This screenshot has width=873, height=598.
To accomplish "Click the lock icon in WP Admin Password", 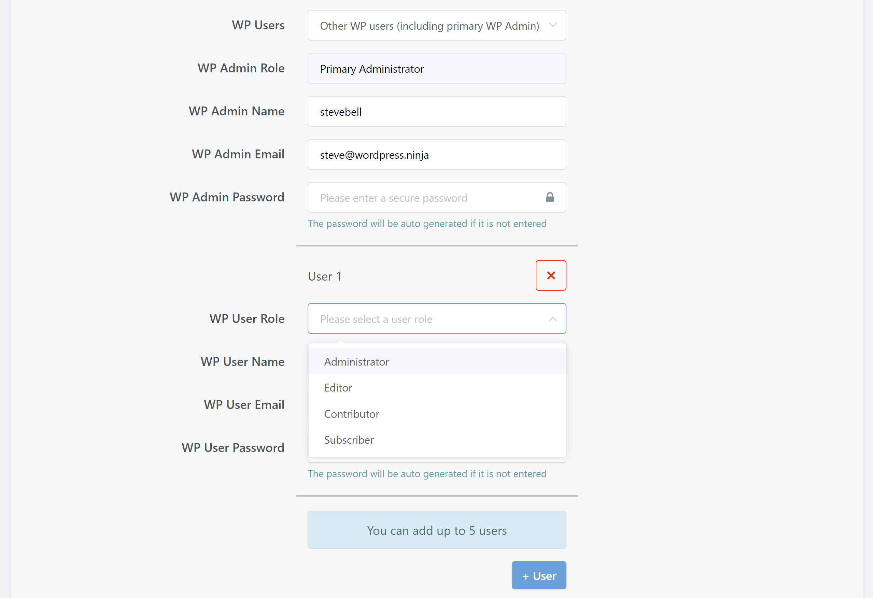I will point(550,197).
